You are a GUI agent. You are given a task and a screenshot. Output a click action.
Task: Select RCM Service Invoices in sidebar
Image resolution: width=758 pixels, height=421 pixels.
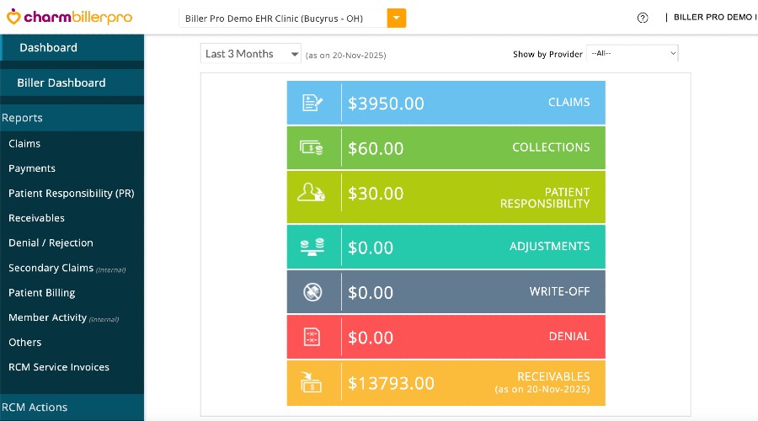[x=59, y=367]
